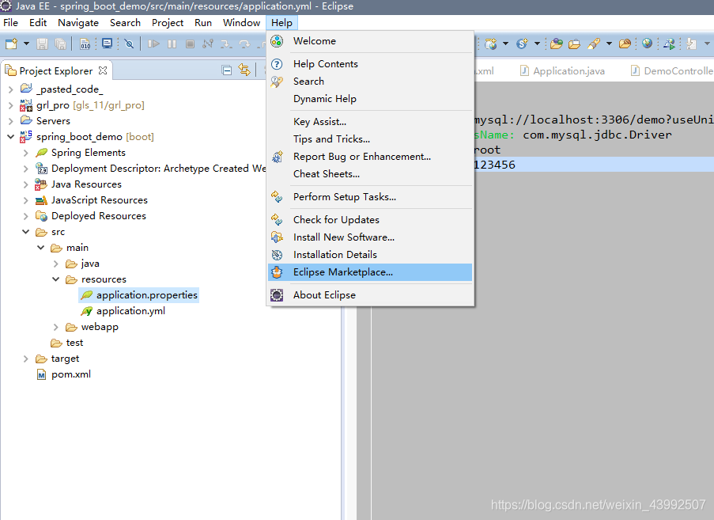Select Welcome from the Help menu

click(370, 41)
